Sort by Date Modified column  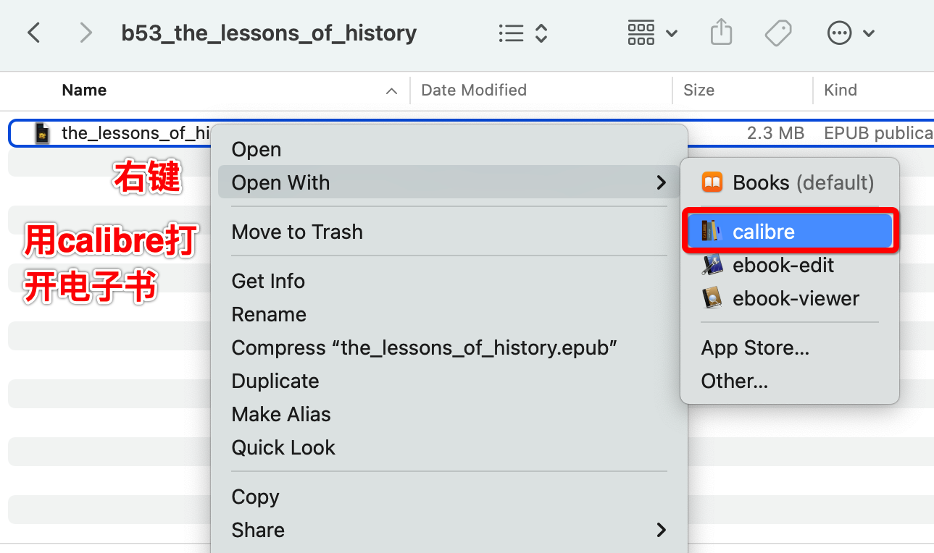pyautogui.click(x=474, y=90)
